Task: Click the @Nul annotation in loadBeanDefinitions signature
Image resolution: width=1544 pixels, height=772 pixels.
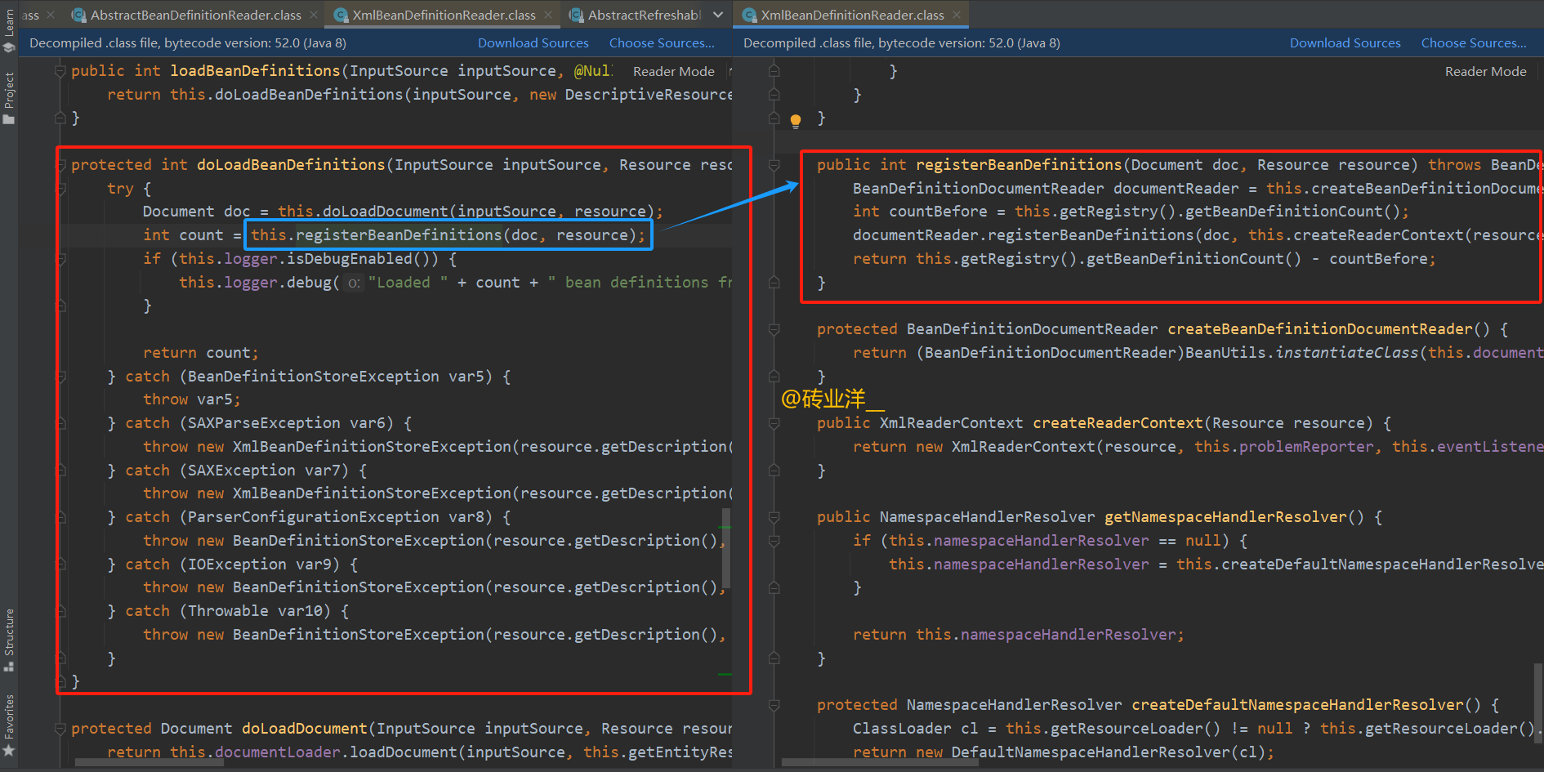Action: point(593,71)
